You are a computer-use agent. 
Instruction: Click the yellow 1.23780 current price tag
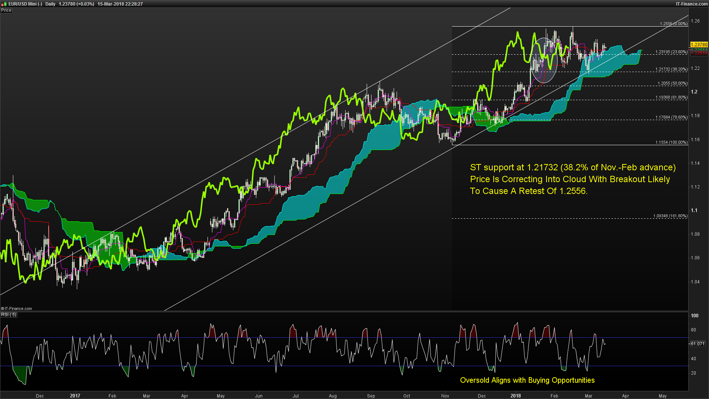pos(699,45)
